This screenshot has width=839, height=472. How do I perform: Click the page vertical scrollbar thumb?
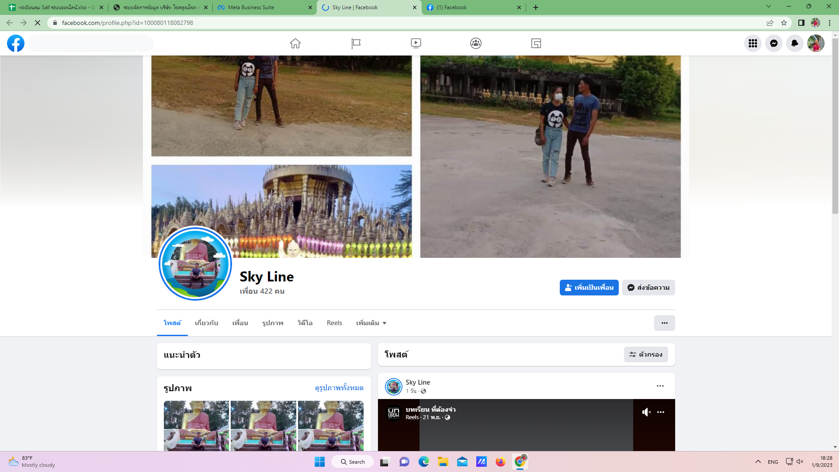coord(835,127)
